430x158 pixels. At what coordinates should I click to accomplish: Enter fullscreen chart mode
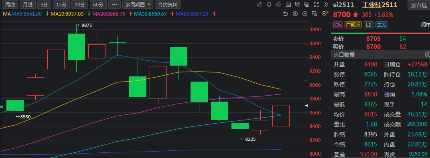pyautogui.click(x=316, y=4)
